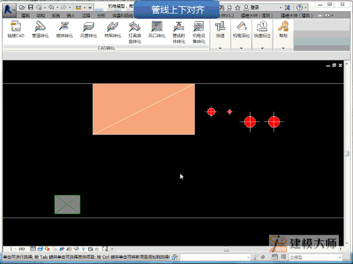
Task: Restore down the drawing view window
Action: 334,65
